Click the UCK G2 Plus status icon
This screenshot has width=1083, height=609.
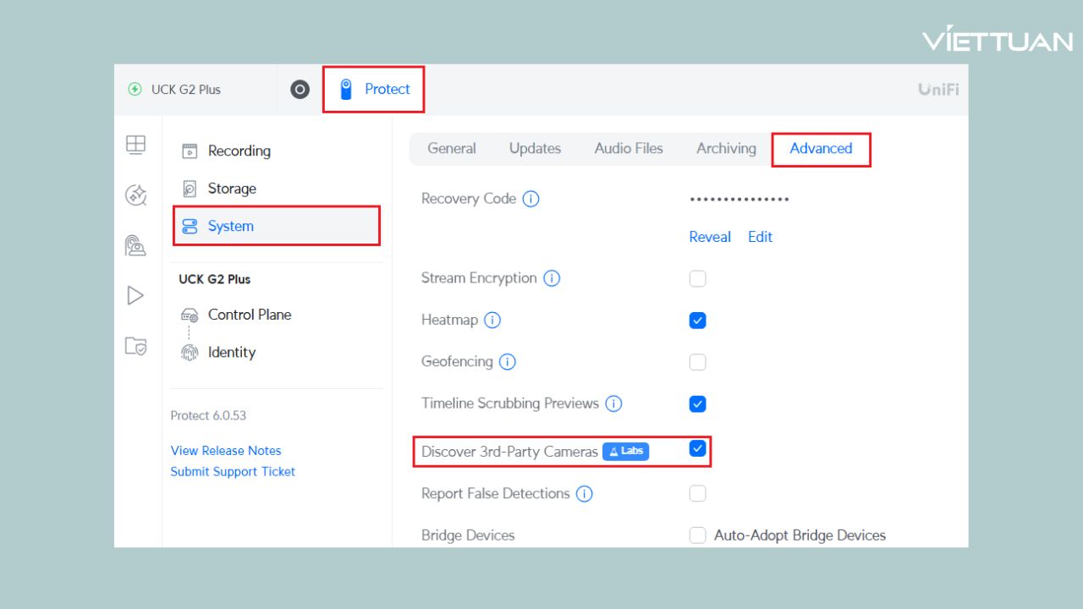135,90
